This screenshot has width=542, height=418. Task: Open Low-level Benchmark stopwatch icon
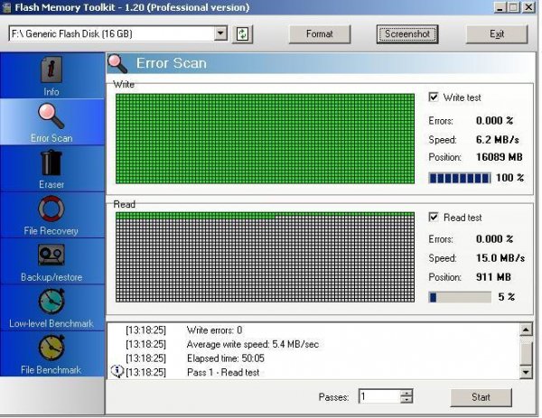[51, 302]
